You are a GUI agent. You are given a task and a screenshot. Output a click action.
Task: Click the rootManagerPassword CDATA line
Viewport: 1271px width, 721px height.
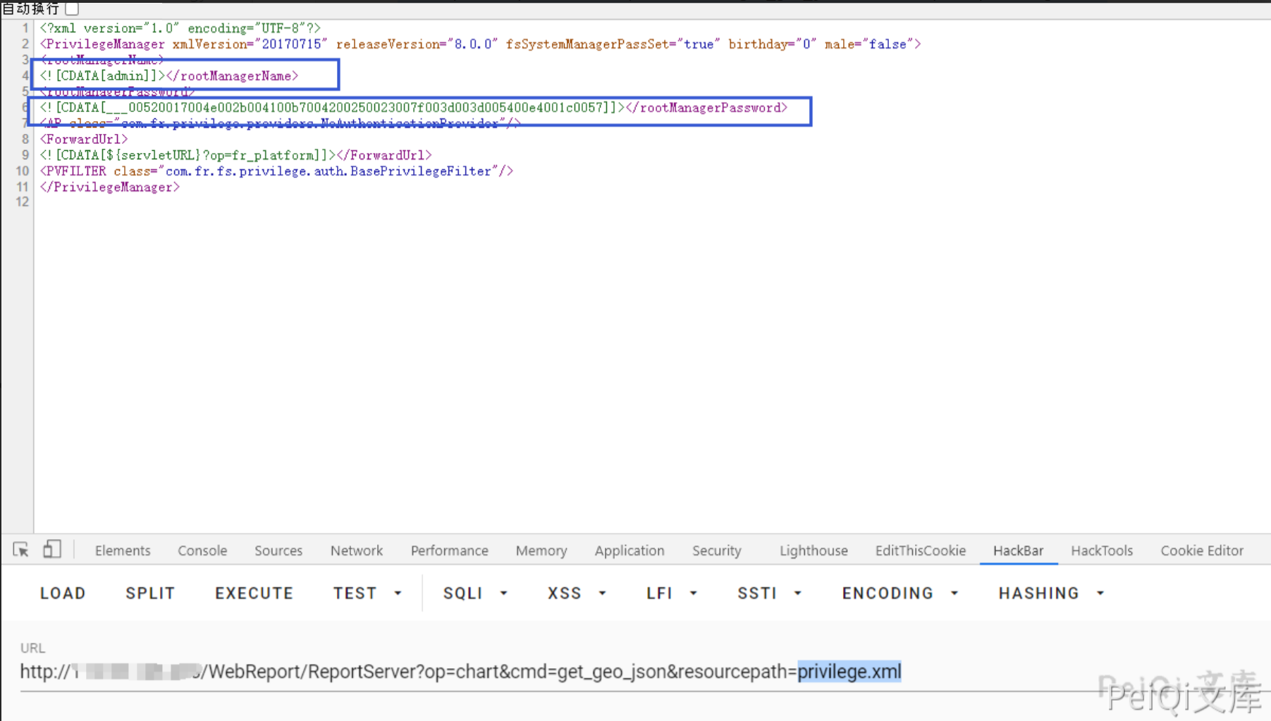413,108
